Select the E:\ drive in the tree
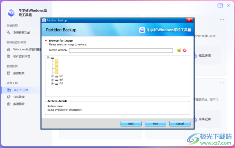 (x=61, y=80)
